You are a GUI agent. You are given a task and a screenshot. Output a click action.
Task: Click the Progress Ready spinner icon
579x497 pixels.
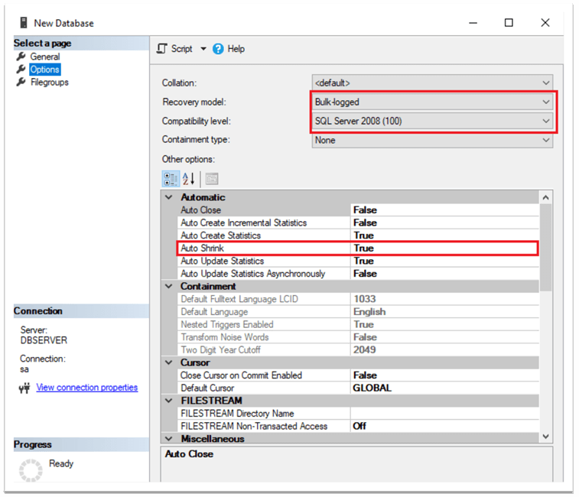[31, 470]
